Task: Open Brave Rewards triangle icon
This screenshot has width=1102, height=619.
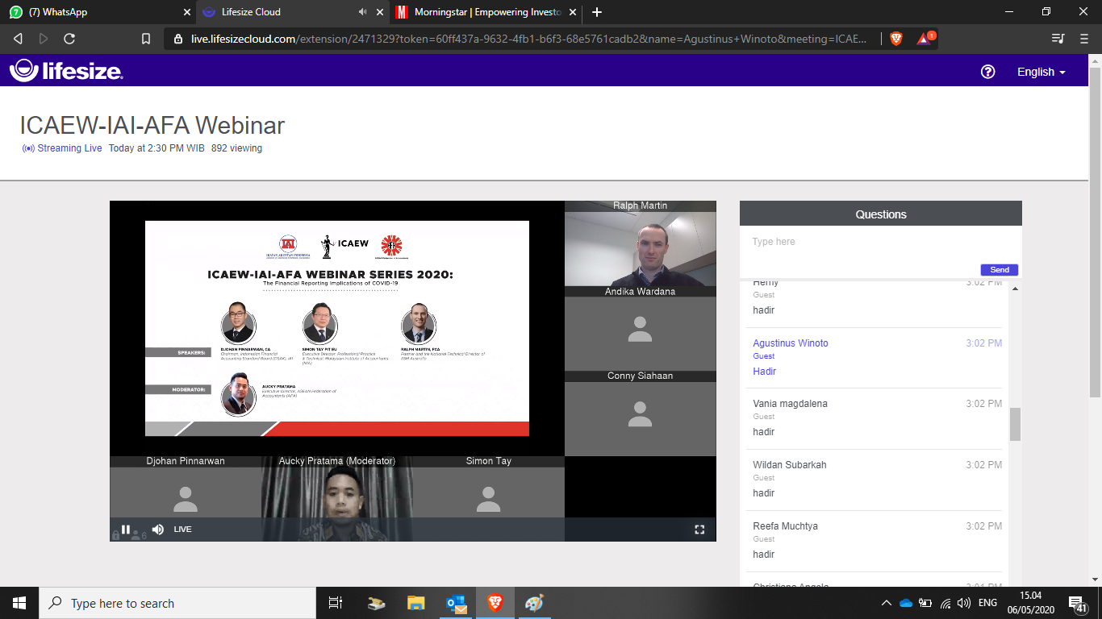Action: [925, 38]
